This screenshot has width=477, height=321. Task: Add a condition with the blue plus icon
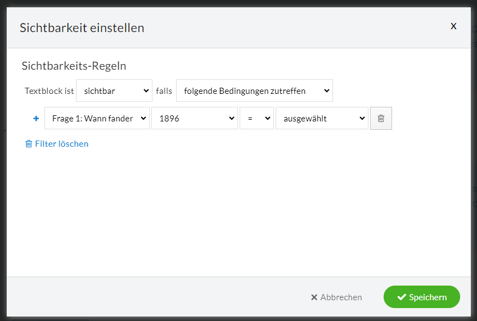[36, 118]
